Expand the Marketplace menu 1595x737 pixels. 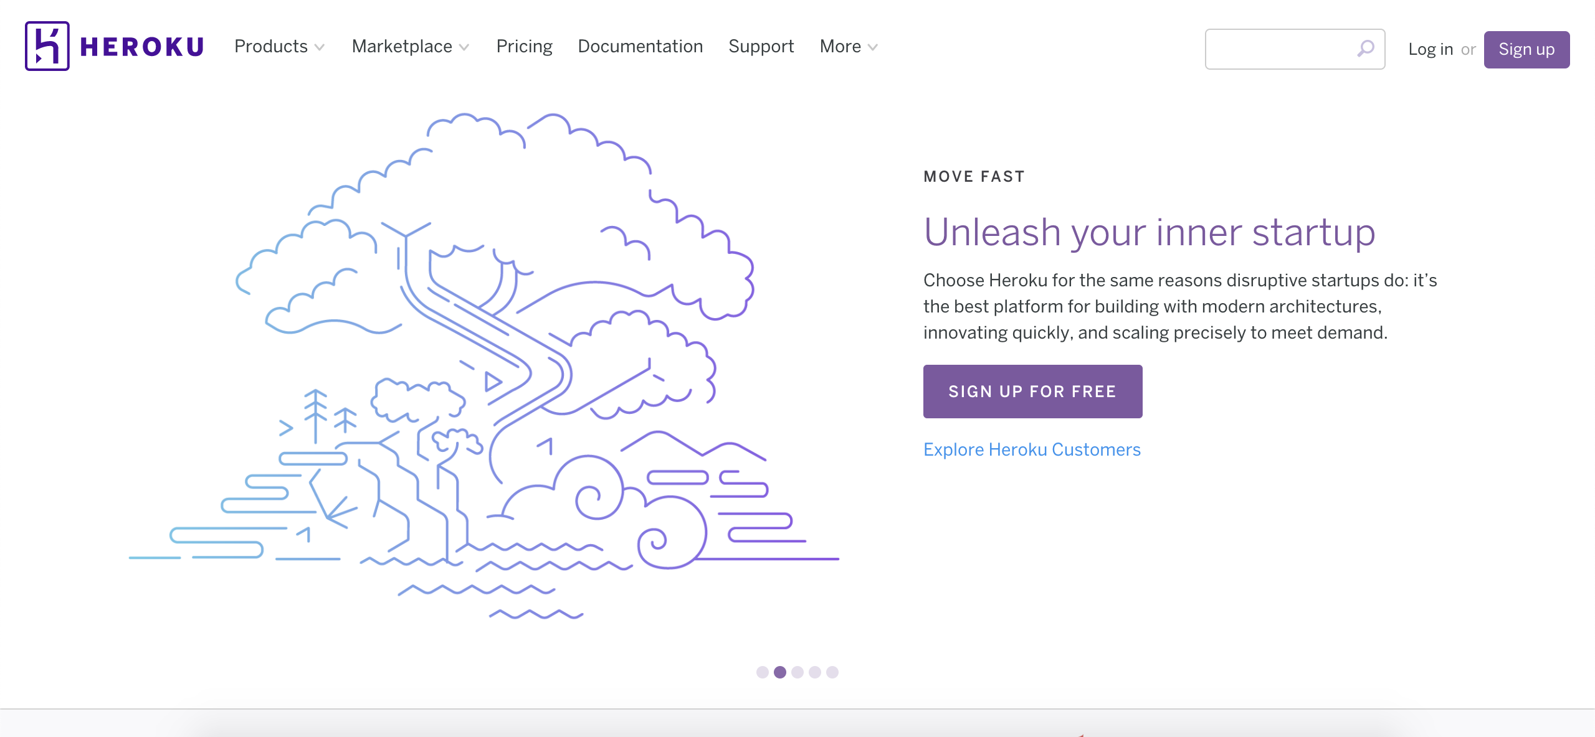point(411,47)
